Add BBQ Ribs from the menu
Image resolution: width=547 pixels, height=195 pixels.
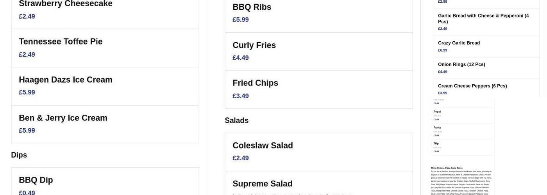pos(252,7)
